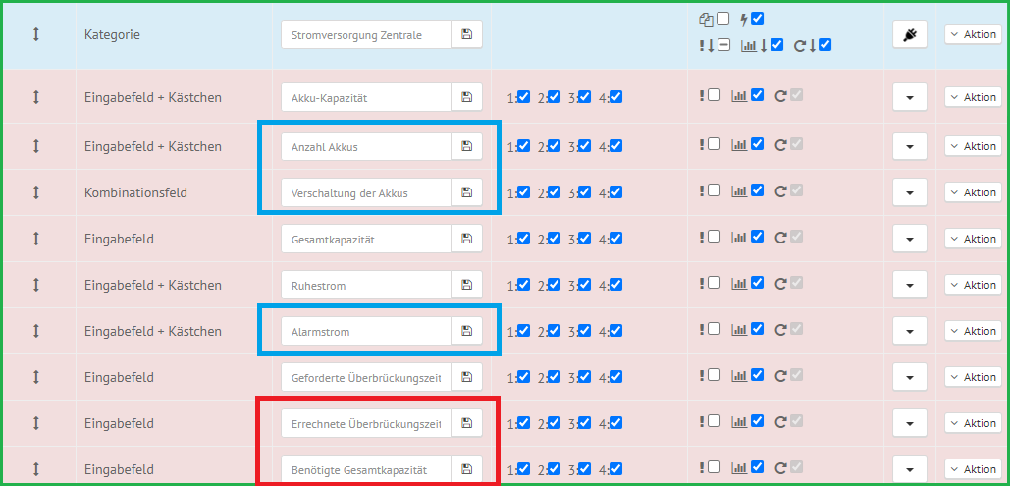Image resolution: width=1010 pixels, height=486 pixels.
Task: Select reorder handle of Errechnete Überbrückungszeit row
Action: [x=36, y=423]
